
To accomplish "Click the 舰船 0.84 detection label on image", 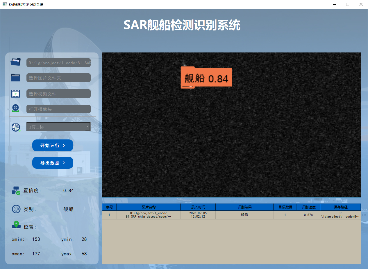I will click(206, 78).
